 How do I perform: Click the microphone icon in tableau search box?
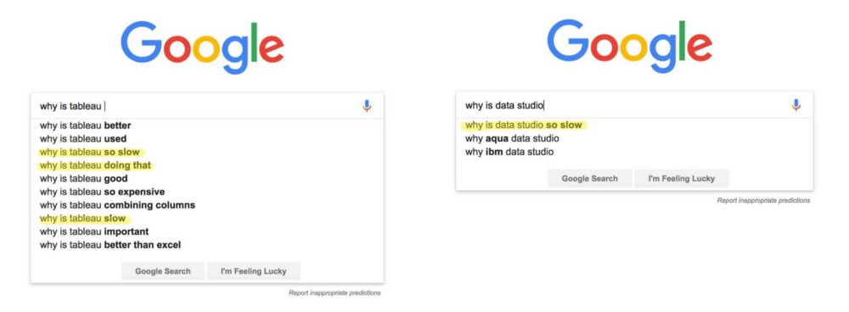pyautogui.click(x=367, y=106)
